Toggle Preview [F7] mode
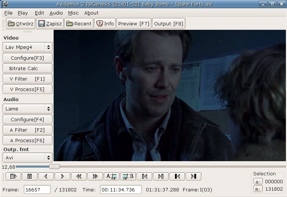Viewport: 287px width, 197px height. [x=134, y=24]
